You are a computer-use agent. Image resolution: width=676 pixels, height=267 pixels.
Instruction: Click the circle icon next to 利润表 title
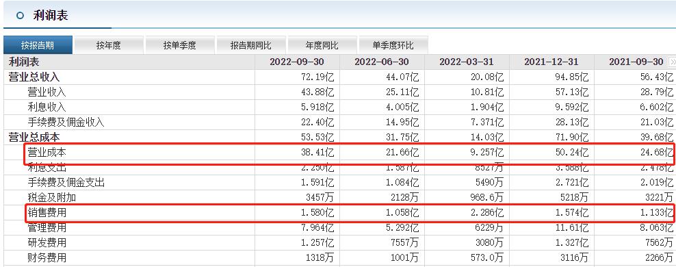point(19,16)
